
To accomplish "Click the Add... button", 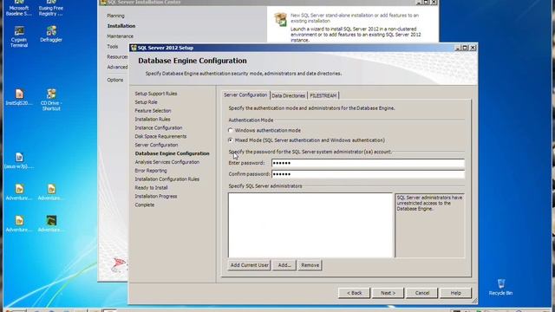I will (284, 265).
